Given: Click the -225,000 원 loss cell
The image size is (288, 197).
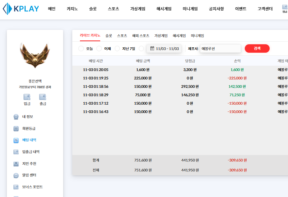Looking at the screenshot, I should (237, 78).
